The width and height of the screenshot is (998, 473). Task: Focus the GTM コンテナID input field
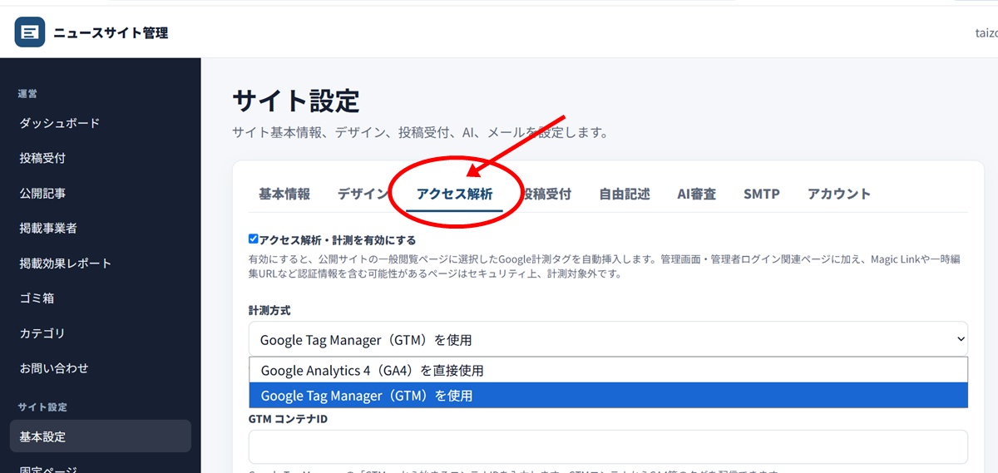[608, 446]
